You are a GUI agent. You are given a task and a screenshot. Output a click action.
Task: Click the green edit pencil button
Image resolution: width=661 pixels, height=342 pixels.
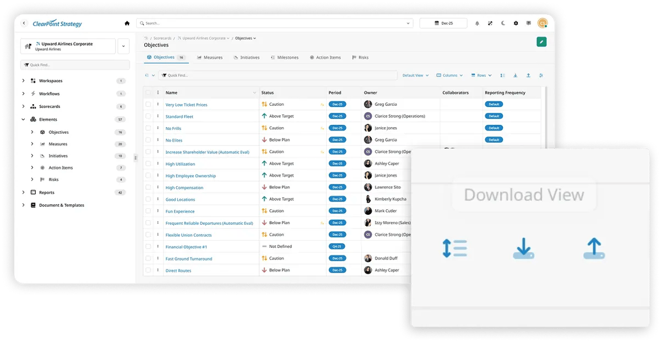541,42
